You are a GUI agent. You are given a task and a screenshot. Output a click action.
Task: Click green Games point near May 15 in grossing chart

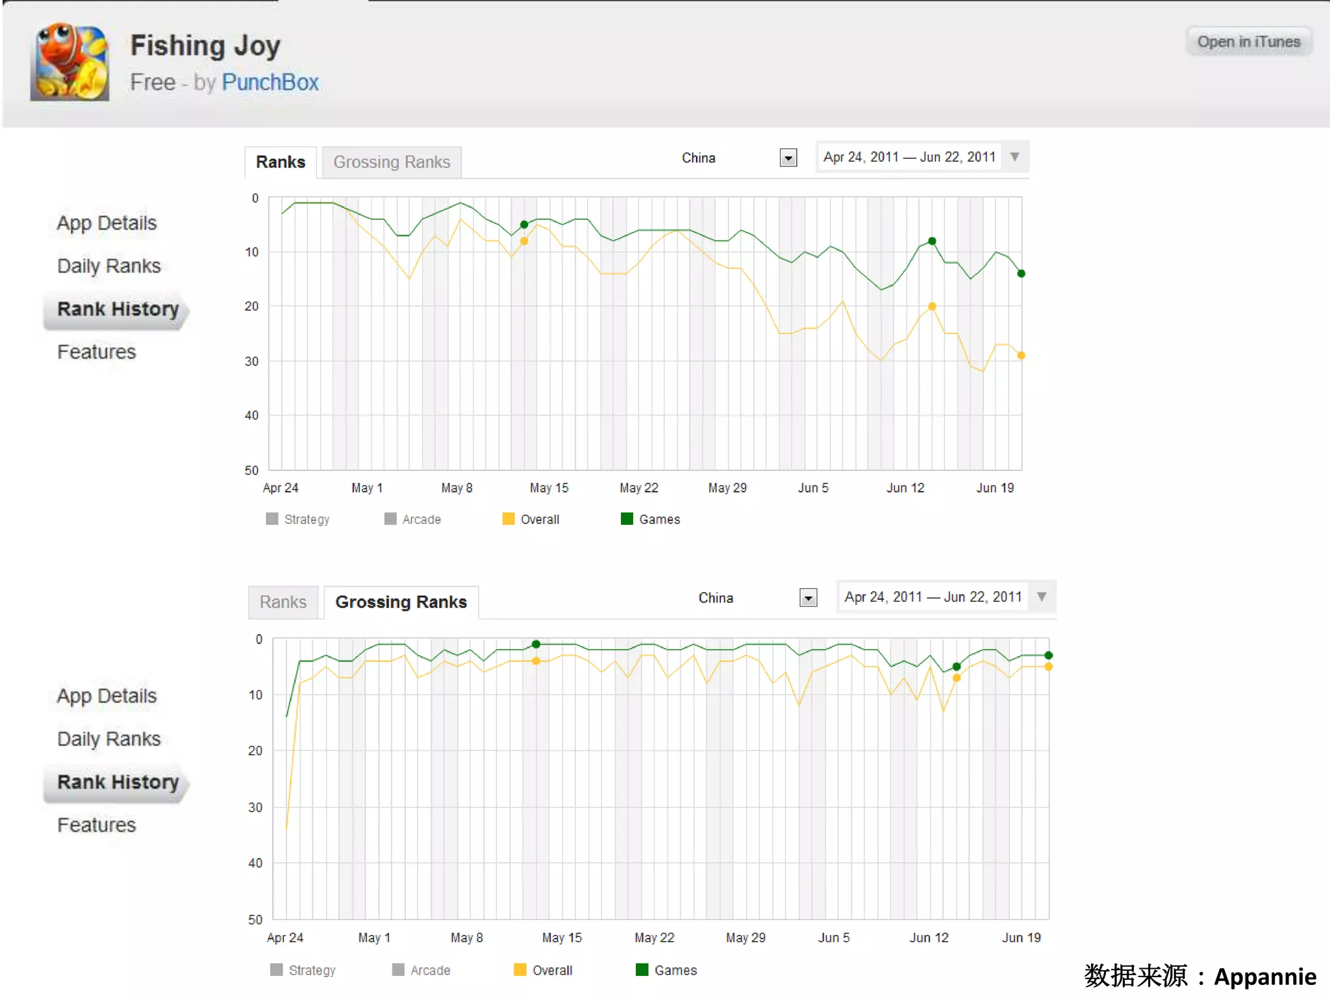pyautogui.click(x=536, y=645)
